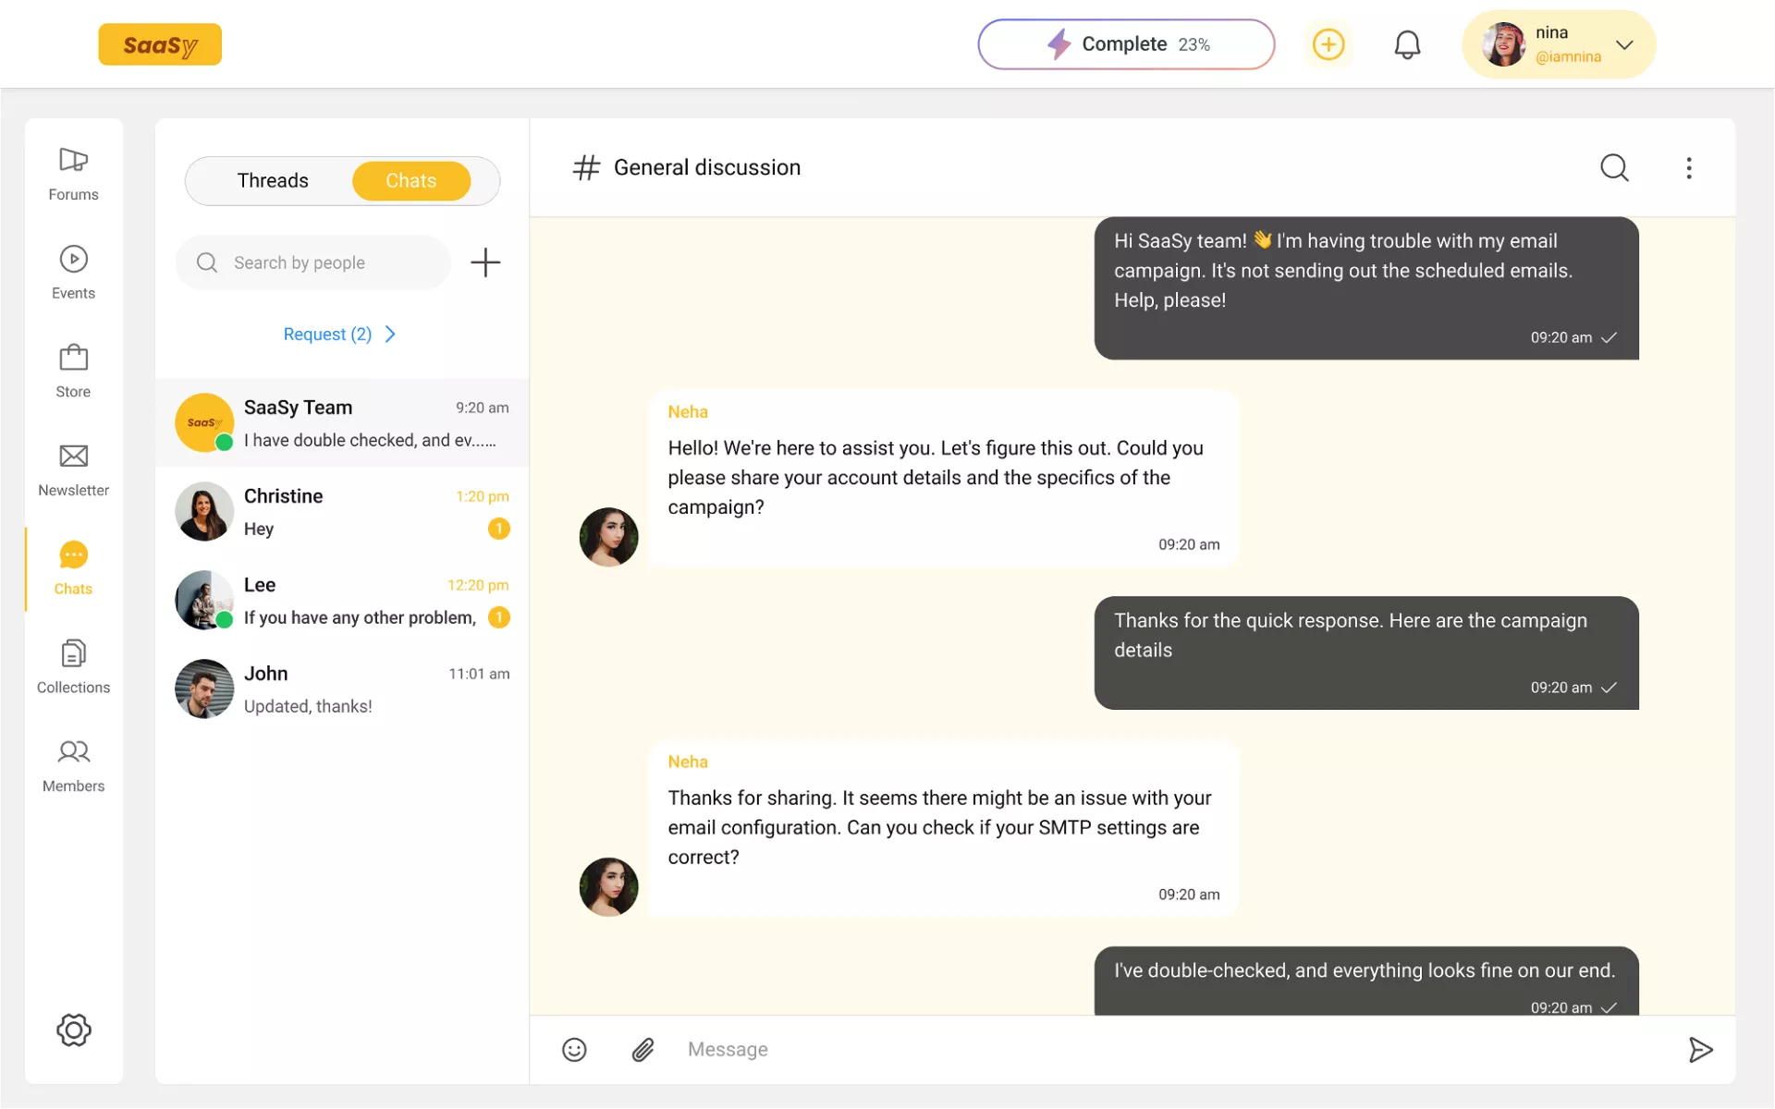The height and width of the screenshot is (1109, 1775).
Task: Open the emoji picker
Action: (x=574, y=1049)
